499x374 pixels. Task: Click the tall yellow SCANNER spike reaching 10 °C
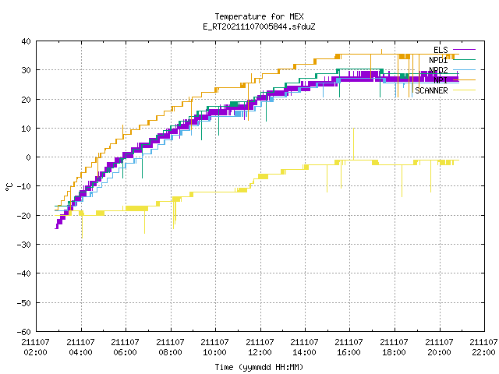coord(353,143)
